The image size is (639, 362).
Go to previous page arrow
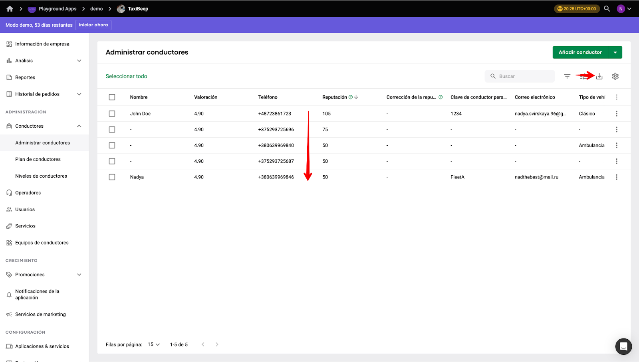203,344
